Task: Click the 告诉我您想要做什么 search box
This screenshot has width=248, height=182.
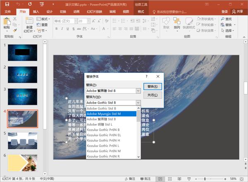Action: point(170,12)
